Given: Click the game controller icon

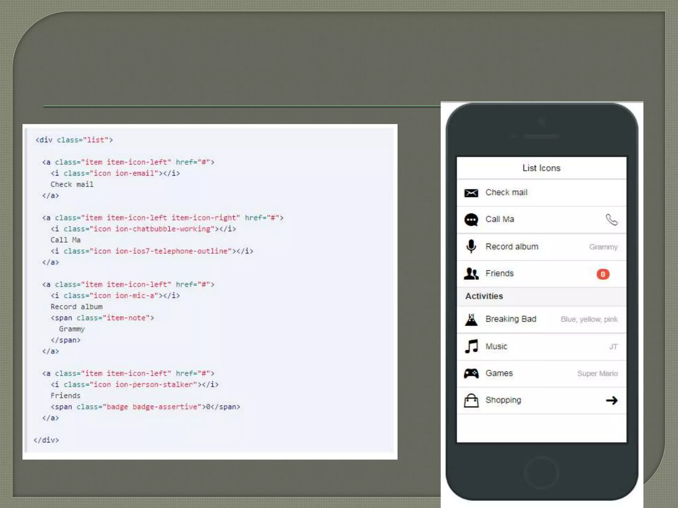Looking at the screenshot, I should [471, 373].
